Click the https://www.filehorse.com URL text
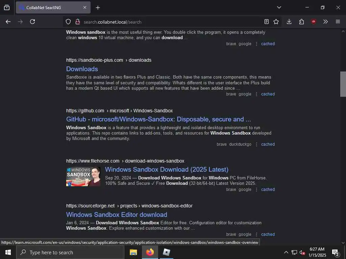Image resolution: width=346 pixels, height=259 pixels. [93, 161]
